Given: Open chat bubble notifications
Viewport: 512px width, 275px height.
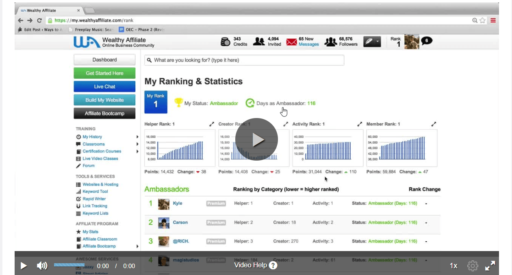Looking at the screenshot, I should (427, 41).
